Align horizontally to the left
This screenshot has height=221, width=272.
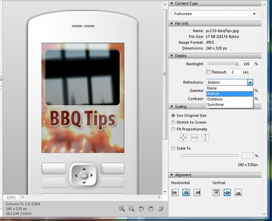click(x=175, y=193)
